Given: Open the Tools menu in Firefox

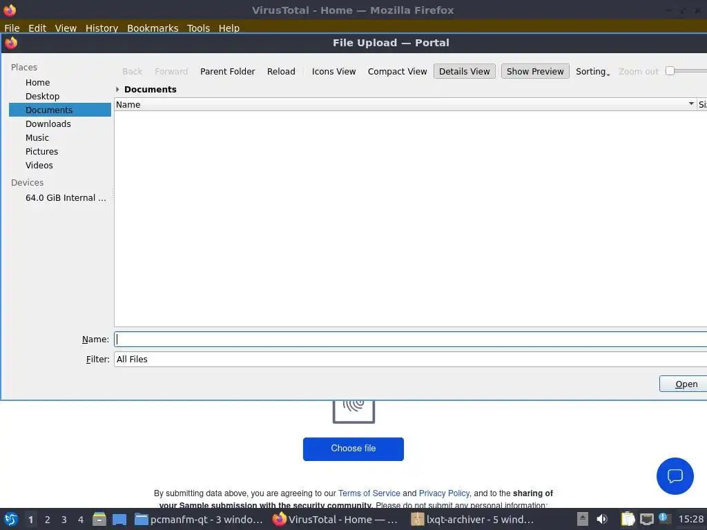Looking at the screenshot, I should (198, 28).
